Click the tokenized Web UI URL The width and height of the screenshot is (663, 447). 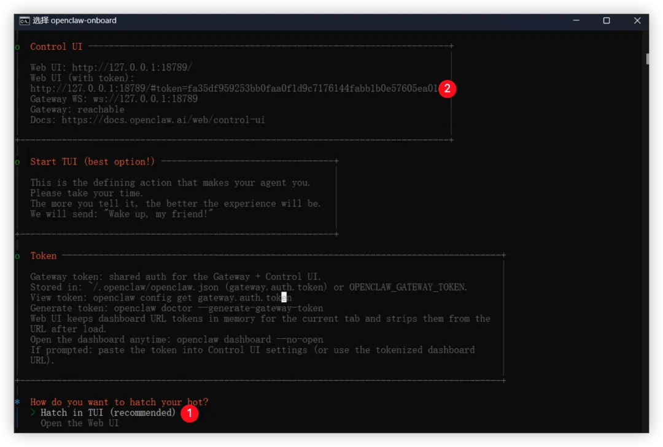[x=234, y=88]
